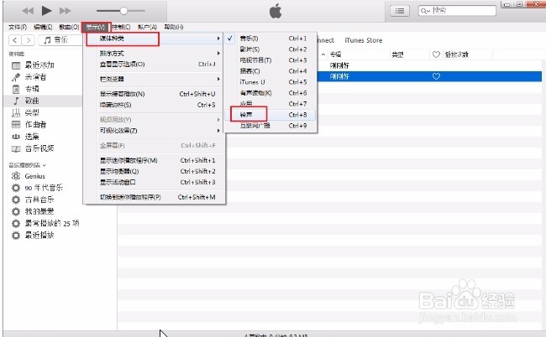This screenshot has height=337, width=546.
Task: Open the 帐户(A) menu
Action: (x=147, y=27)
